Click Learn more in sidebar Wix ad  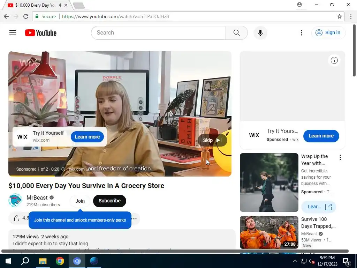pyautogui.click(x=321, y=136)
